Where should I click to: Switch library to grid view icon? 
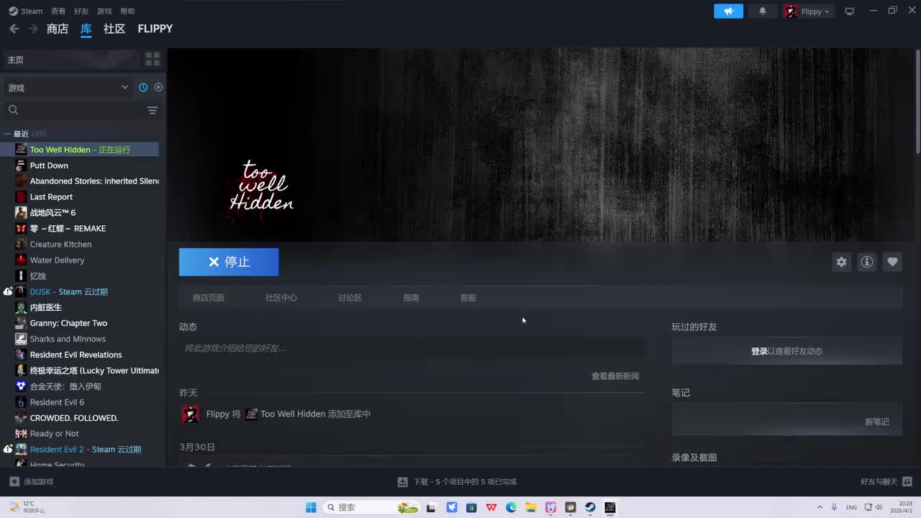click(x=153, y=59)
